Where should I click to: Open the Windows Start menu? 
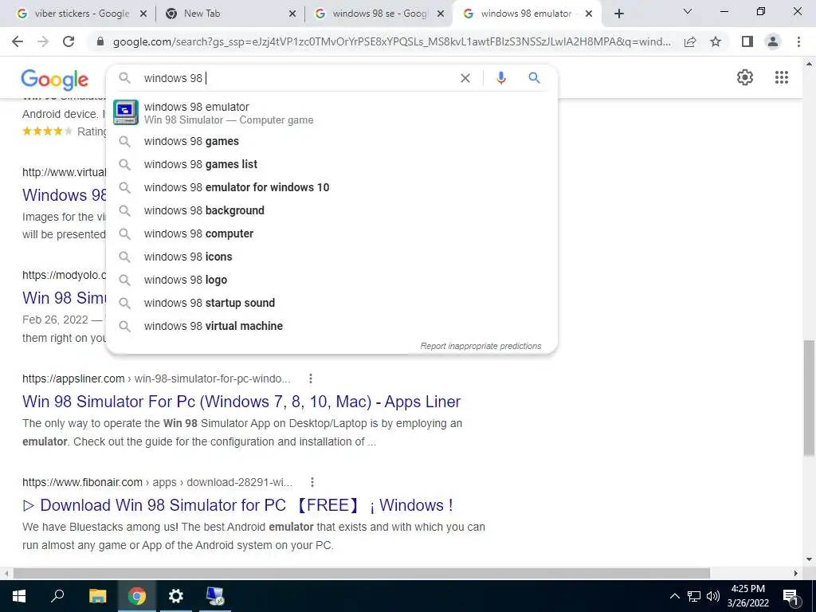[19, 596]
